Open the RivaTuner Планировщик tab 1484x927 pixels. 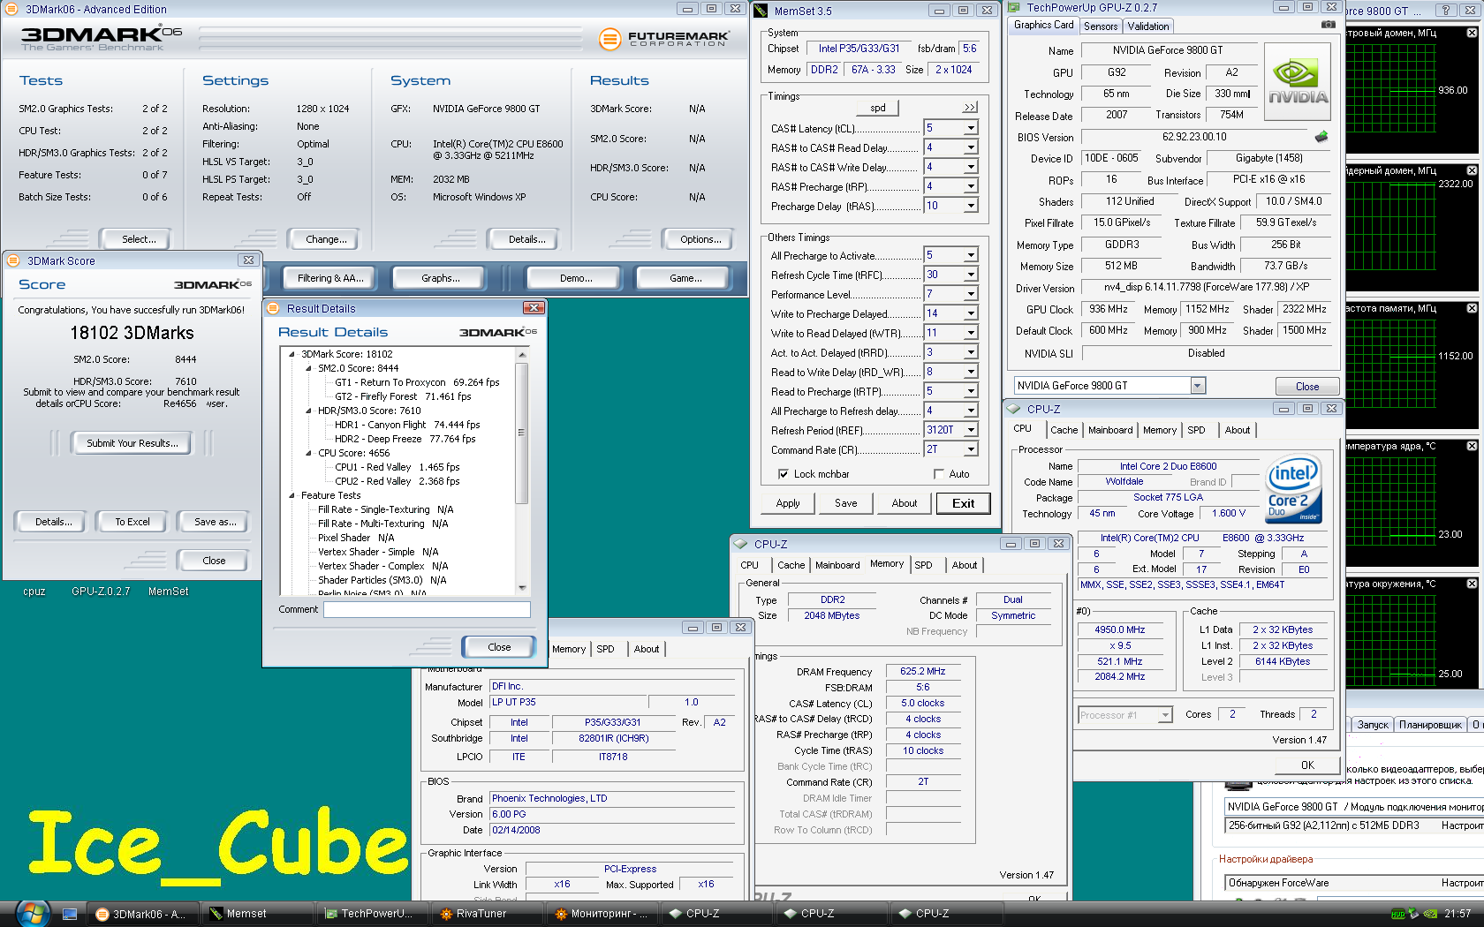click(x=1430, y=725)
